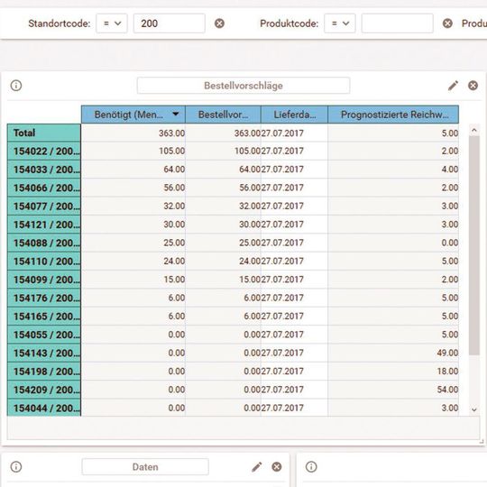This screenshot has width=487, height=487.
Task: Select the Prognostizierte Reichw... column header
Action: [x=393, y=115]
